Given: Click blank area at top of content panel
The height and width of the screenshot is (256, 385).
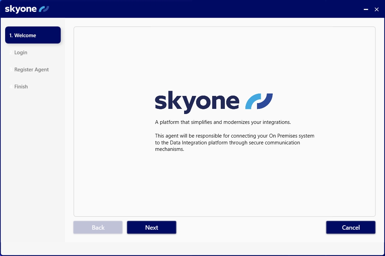Looking at the screenshot, I should click(x=224, y=51).
